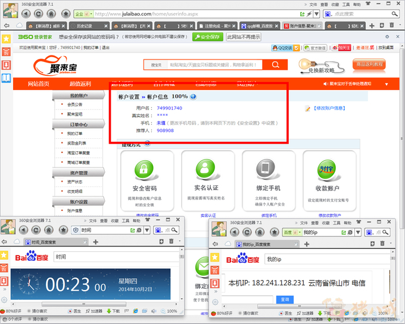Click the 实名认证 person icon
Viewport: 405px width, 324px height.
[205, 169]
